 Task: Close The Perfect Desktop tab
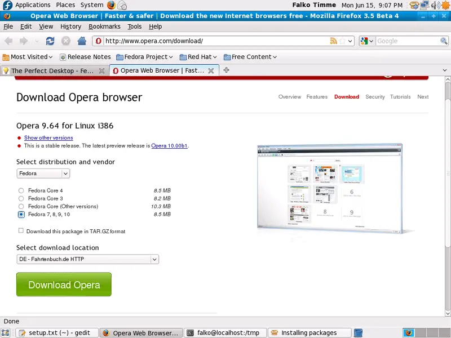(x=102, y=71)
